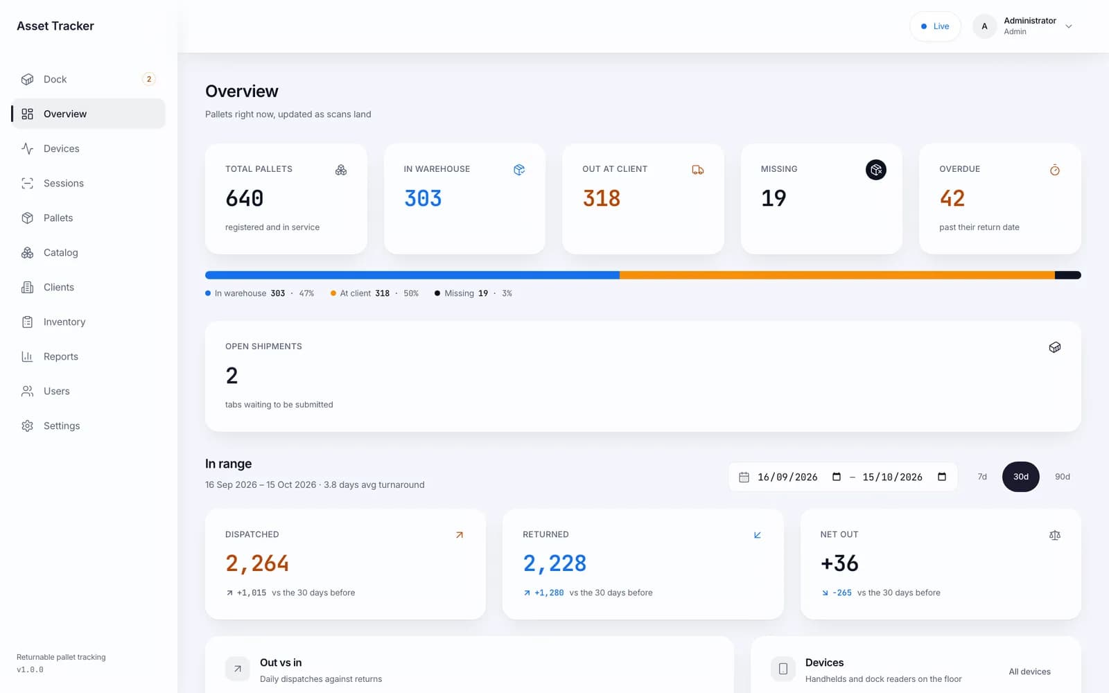The width and height of the screenshot is (1109, 693).
Task: Click the Overdue timer icon
Action: [1055, 170]
